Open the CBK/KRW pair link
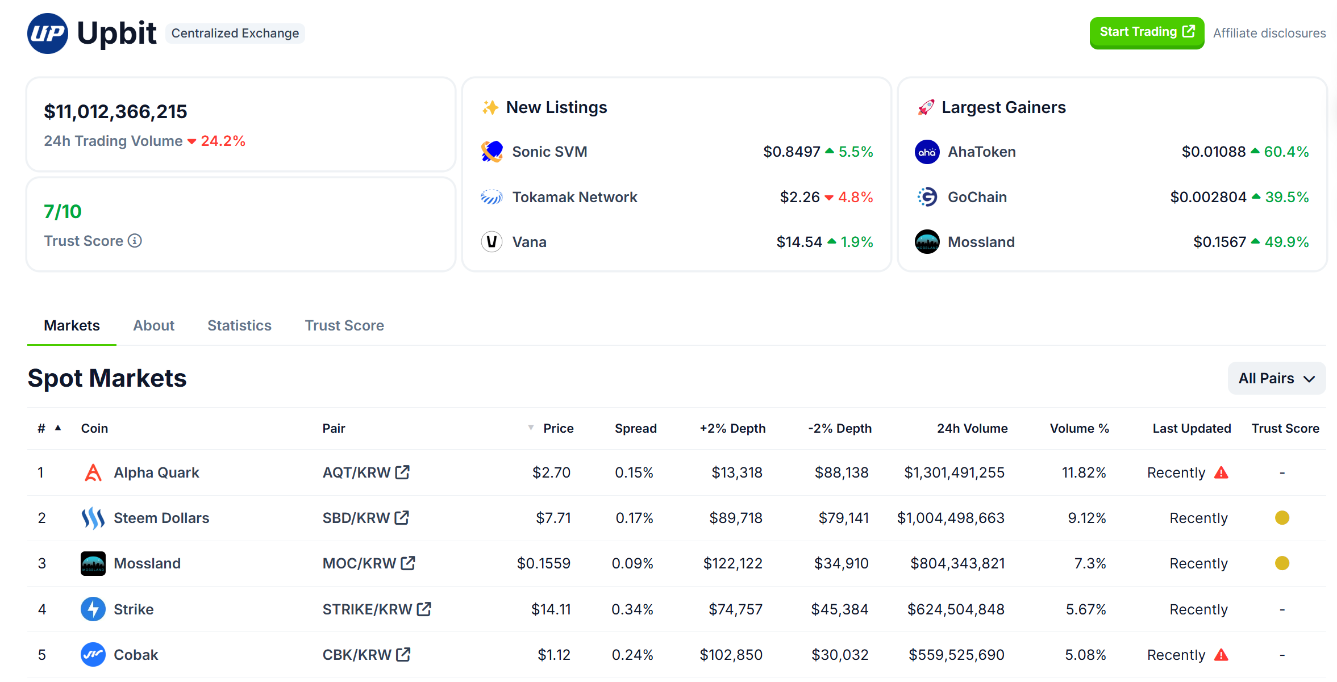This screenshot has width=1337, height=682. 357,655
